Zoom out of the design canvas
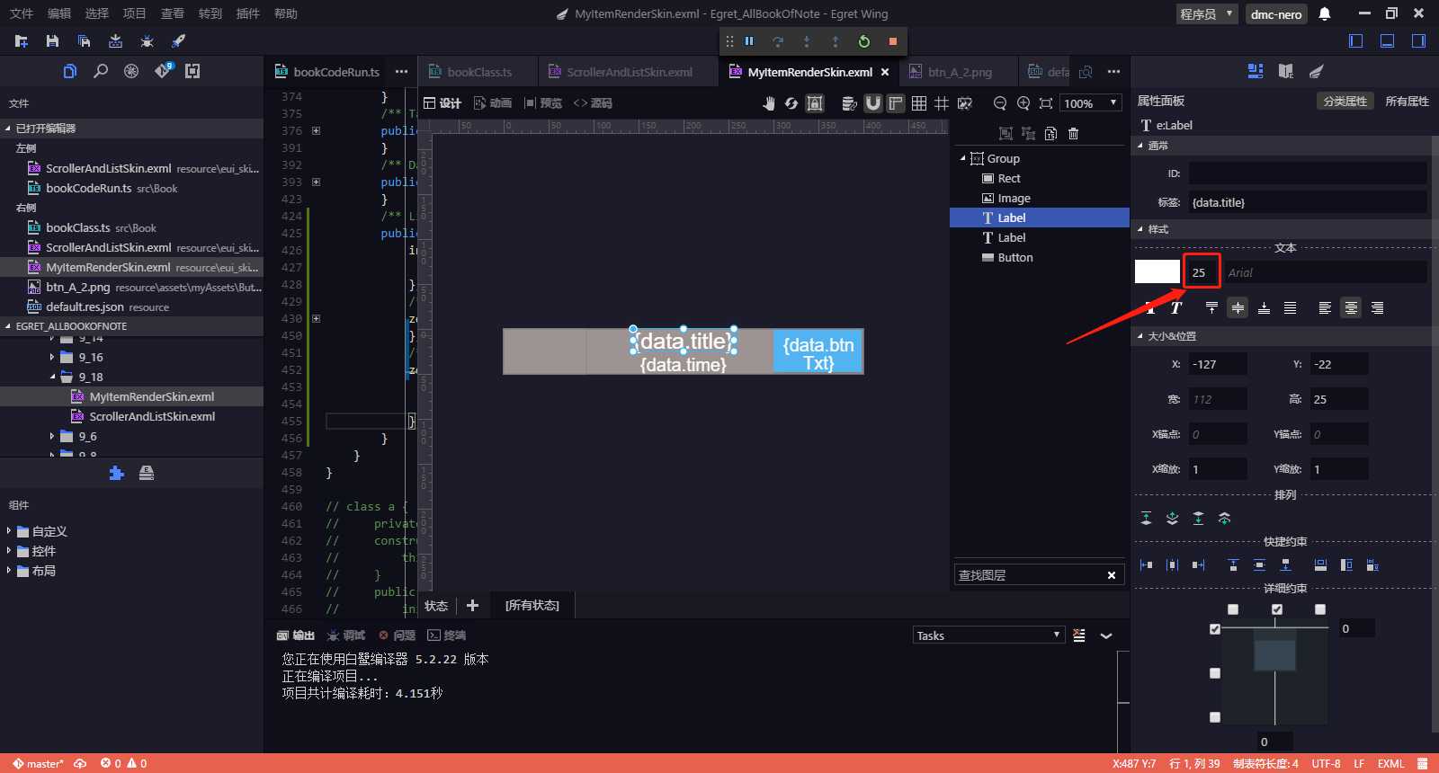Screen dimensions: 1439x773 pos(1000,103)
